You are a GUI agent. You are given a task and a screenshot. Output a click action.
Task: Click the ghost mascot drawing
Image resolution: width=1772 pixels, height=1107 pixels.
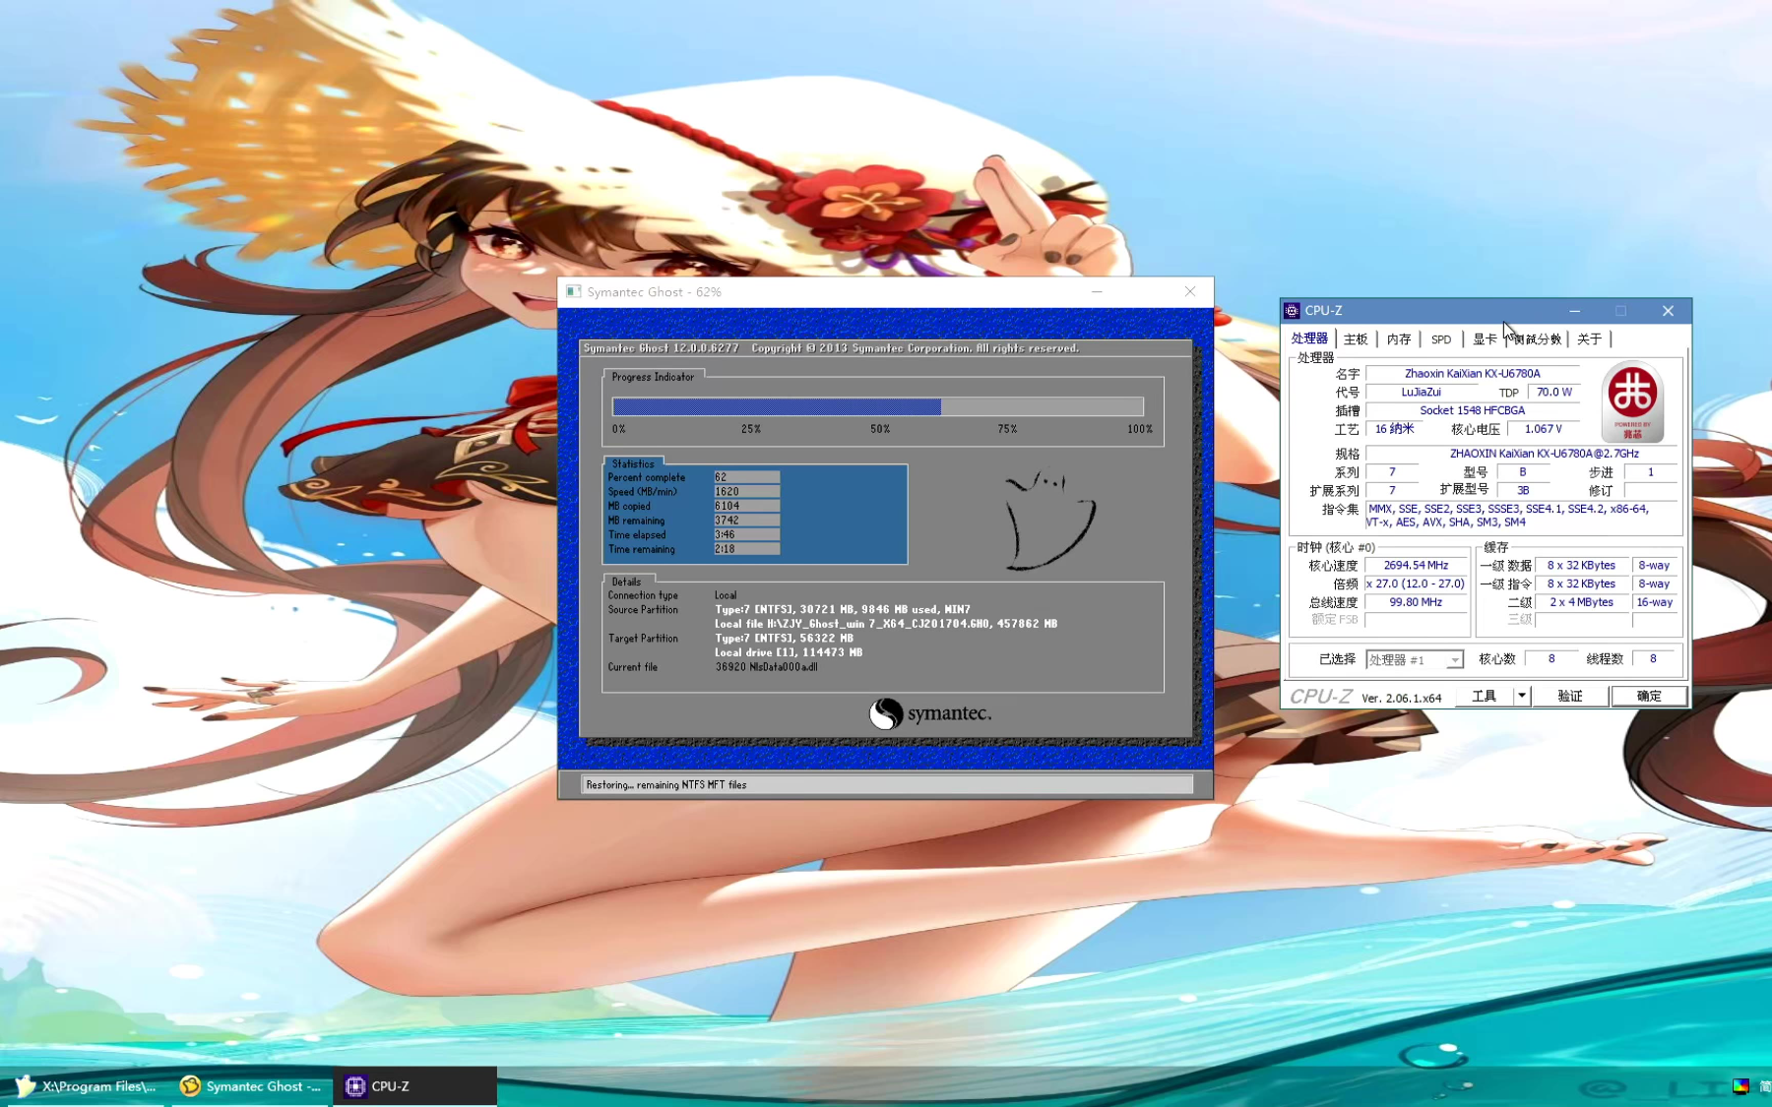pyautogui.click(x=1048, y=520)
